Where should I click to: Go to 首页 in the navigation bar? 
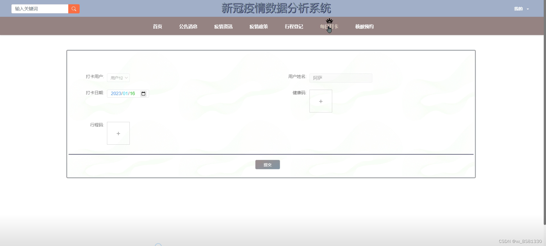(x=158, y=26)
